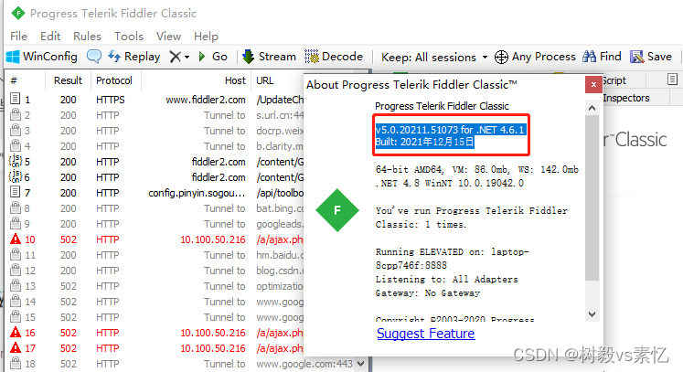Open the View menu
Viewport: 683px width, 372px height.
(x=168, y=37)
